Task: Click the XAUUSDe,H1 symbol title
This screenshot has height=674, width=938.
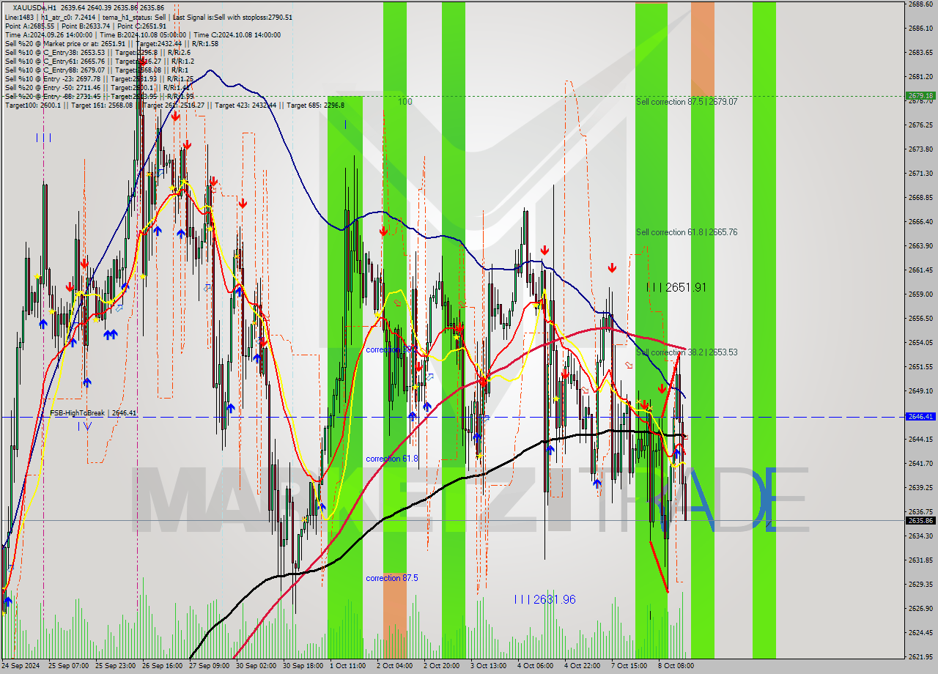Action: pos(34,7)
